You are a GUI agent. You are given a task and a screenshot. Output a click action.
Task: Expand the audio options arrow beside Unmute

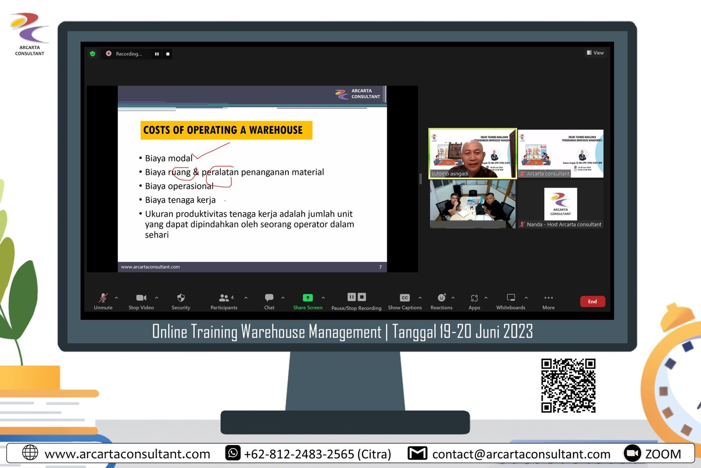pos(117,298)
